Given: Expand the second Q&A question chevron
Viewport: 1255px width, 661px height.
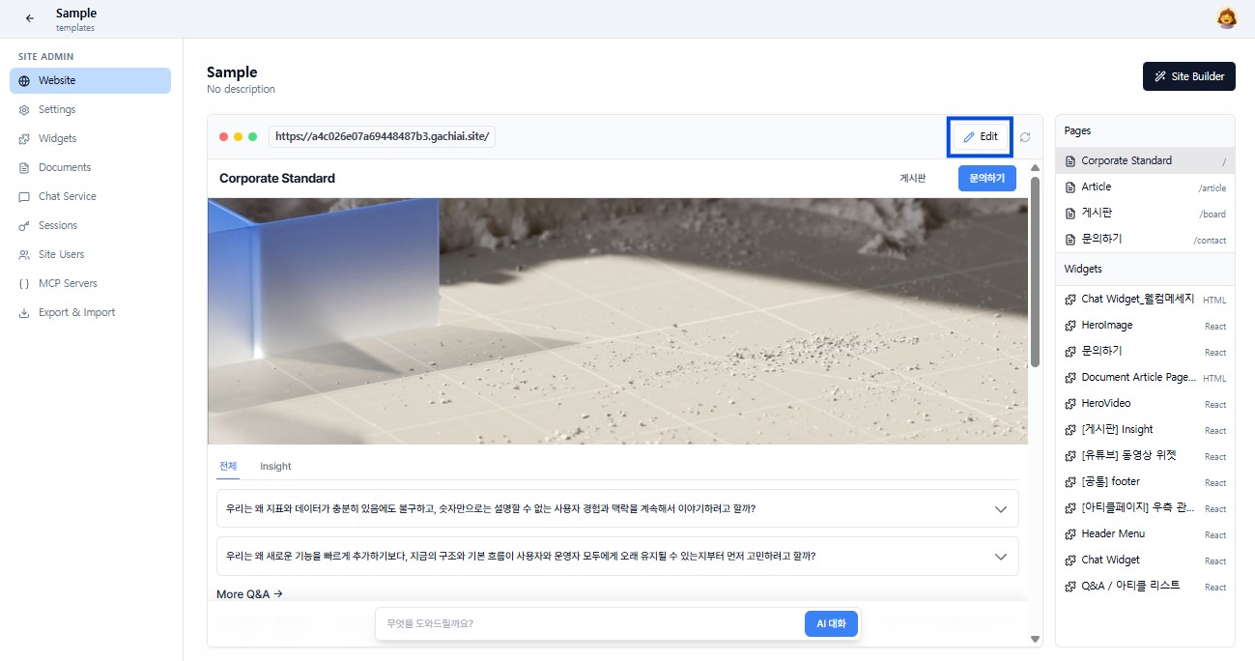Looking at the screenshot, I should coord(1001,556).
